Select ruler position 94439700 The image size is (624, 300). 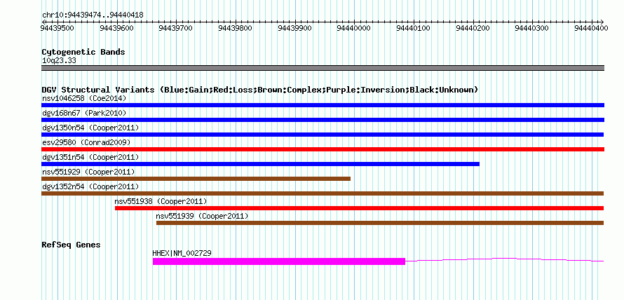(176, 28)
